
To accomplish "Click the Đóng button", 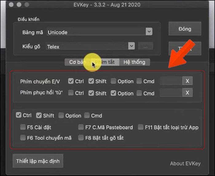I will (185, 29).
